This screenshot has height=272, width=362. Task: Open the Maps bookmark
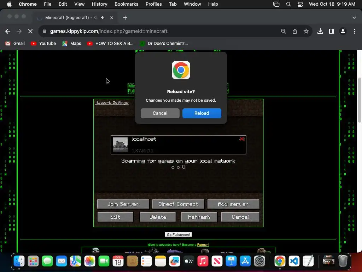coord(72,44)
